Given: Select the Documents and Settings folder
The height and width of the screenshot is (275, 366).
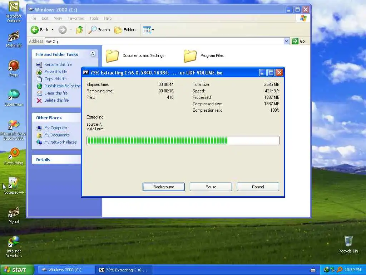Looking at the screenshot, I should pos(135,56).
